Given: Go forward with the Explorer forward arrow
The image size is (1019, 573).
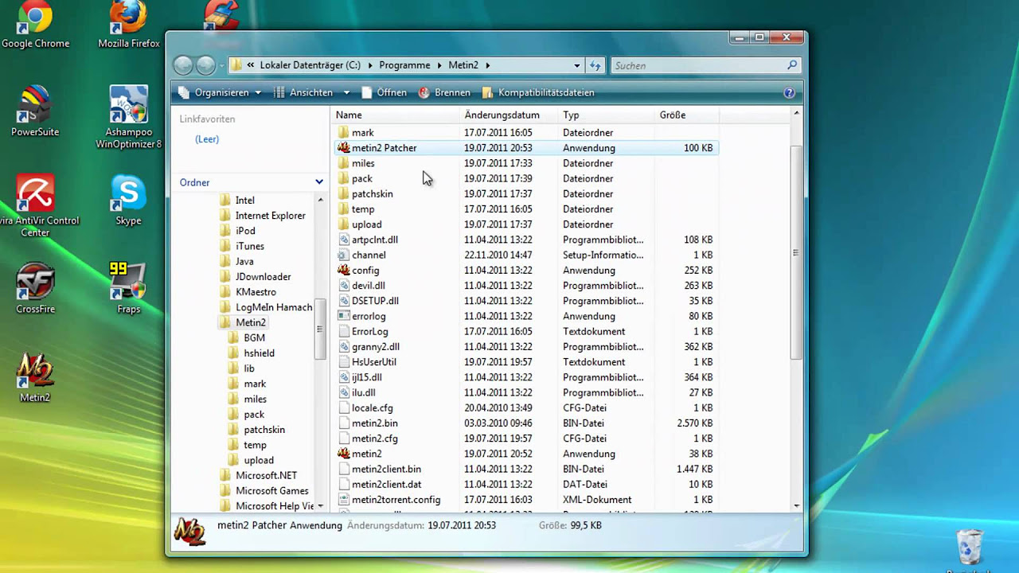Looking at the screenshot, I should click(205, 65).
